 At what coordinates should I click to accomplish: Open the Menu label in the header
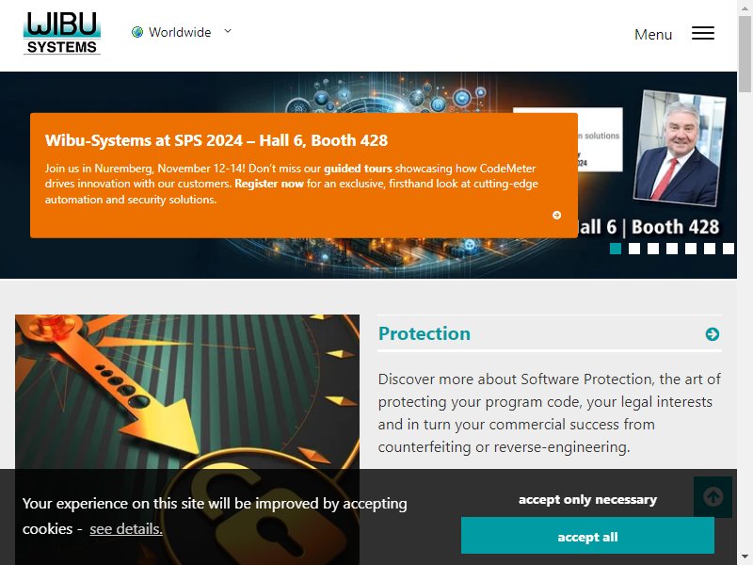(653, 35)
